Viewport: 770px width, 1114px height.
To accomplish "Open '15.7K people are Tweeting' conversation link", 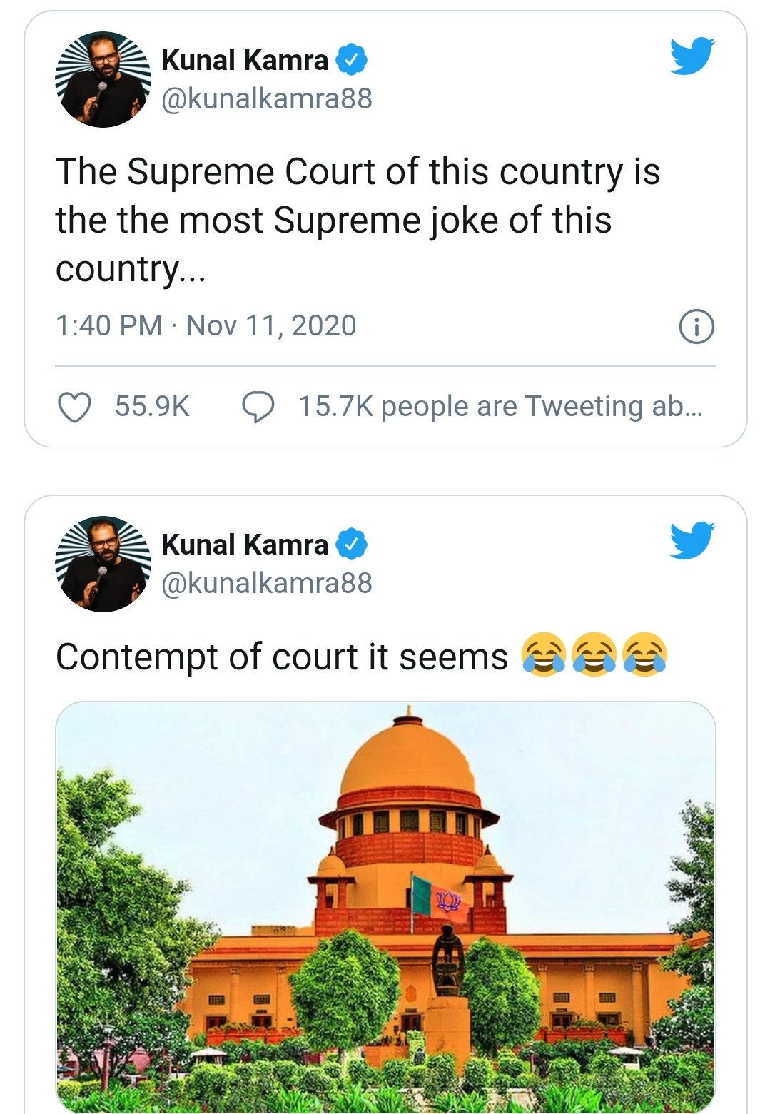I will (x=500, y=407).
